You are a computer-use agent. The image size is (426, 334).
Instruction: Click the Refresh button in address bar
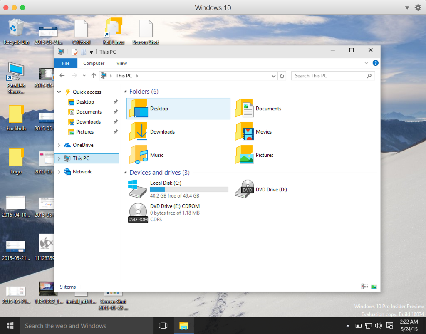(282, 76)
